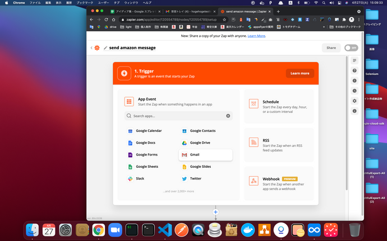Open the ファイル menu
The width and height of the screenshot is (387, 241).
[35, 3]
